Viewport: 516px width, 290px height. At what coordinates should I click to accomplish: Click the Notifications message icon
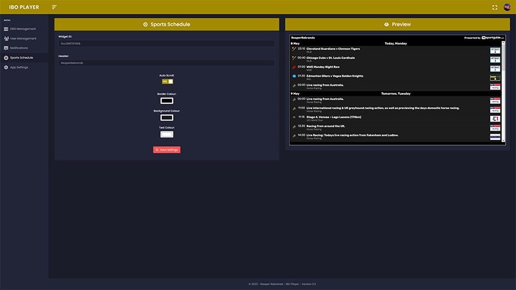6,48
